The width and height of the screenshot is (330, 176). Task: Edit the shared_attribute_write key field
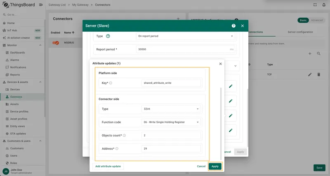(x=171, y=83)
